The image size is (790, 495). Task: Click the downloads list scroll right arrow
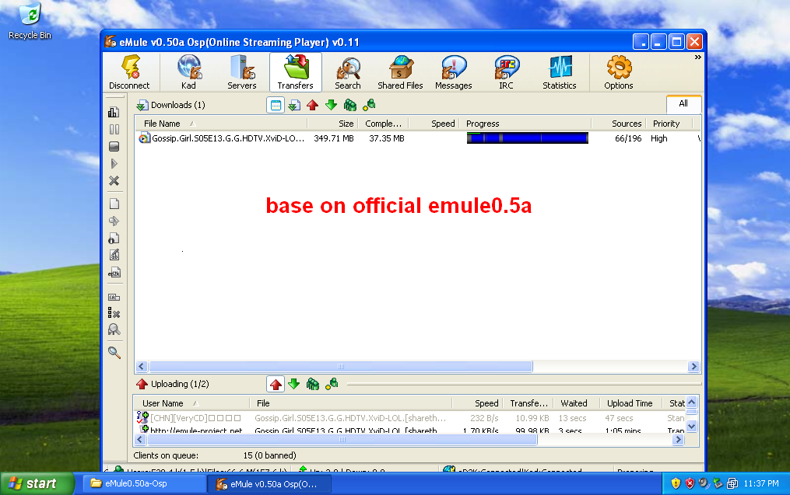(693, 367)
